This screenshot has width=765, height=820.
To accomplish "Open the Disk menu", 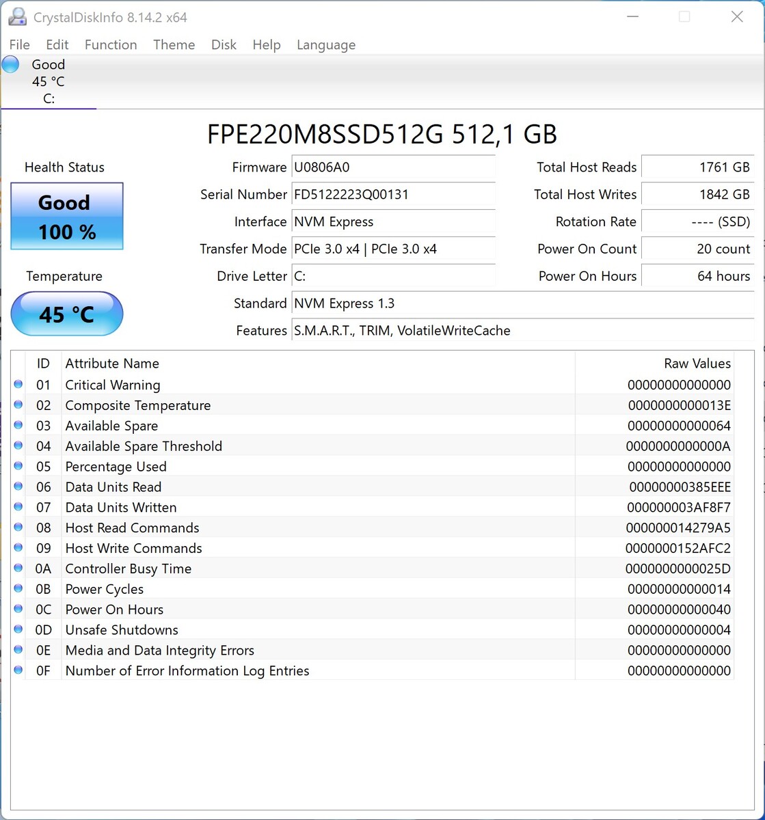I will (x=224, y=44).
